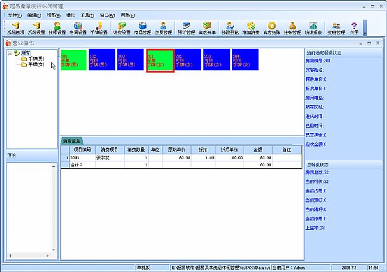Click the 会员管理 member icon
This screenshot has height=272, width=387.
(x=163, y=29)
